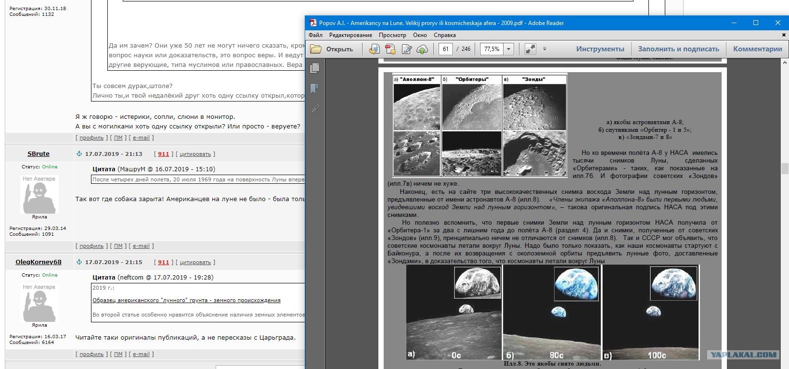Click the sign document pen icon
Viewport: 789px width, 369px height.
pos(406,49)
